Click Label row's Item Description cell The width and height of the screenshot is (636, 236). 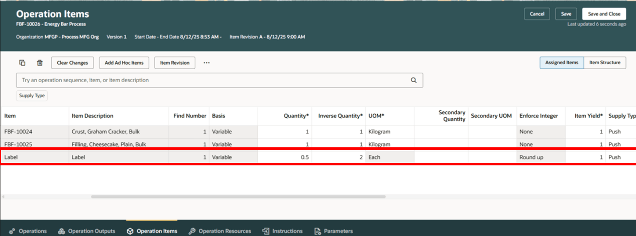[x=119, y=157]
